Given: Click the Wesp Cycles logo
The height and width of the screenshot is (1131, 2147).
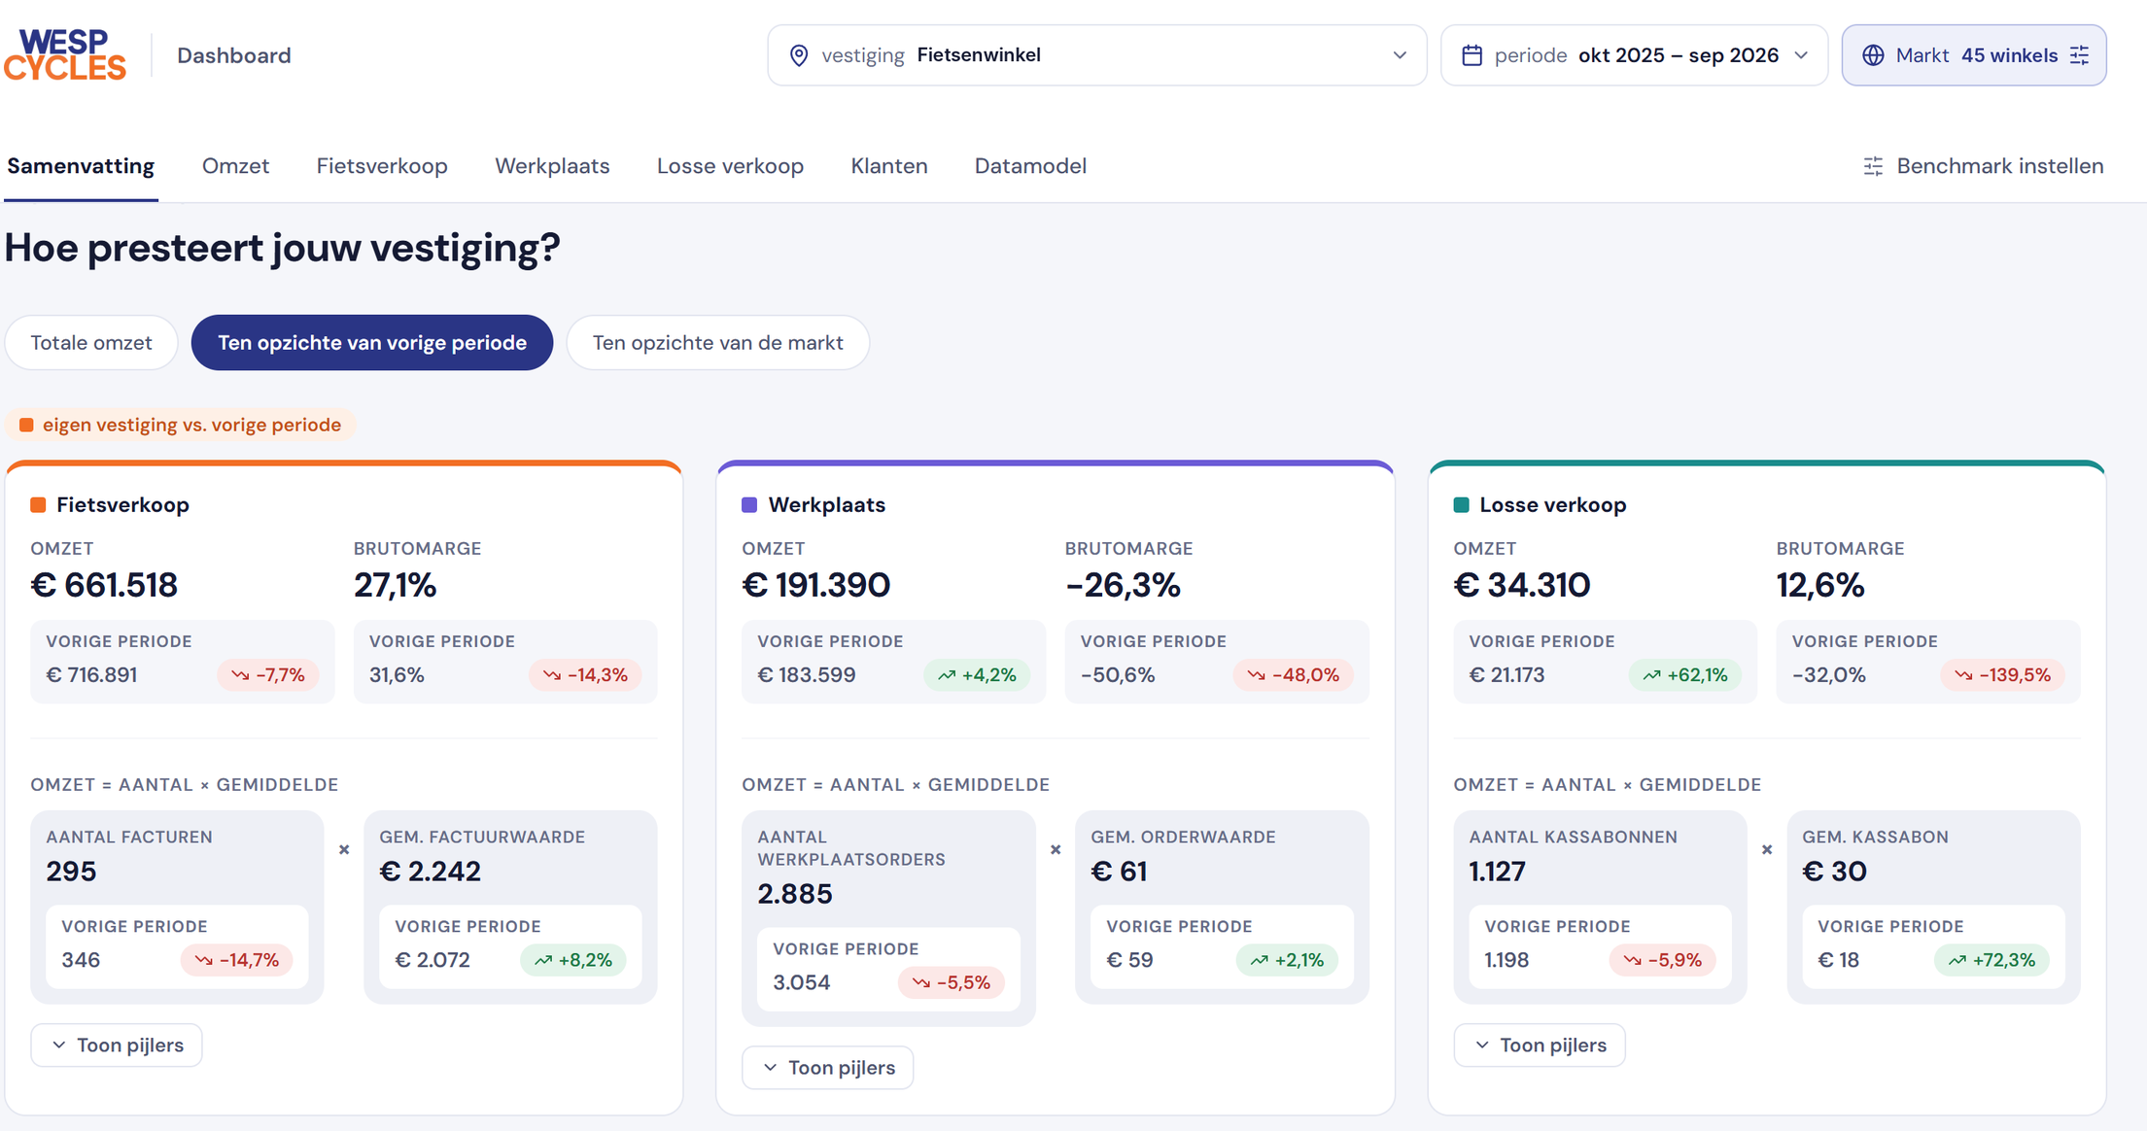Looking at the screenshot, I should [65, 55].
